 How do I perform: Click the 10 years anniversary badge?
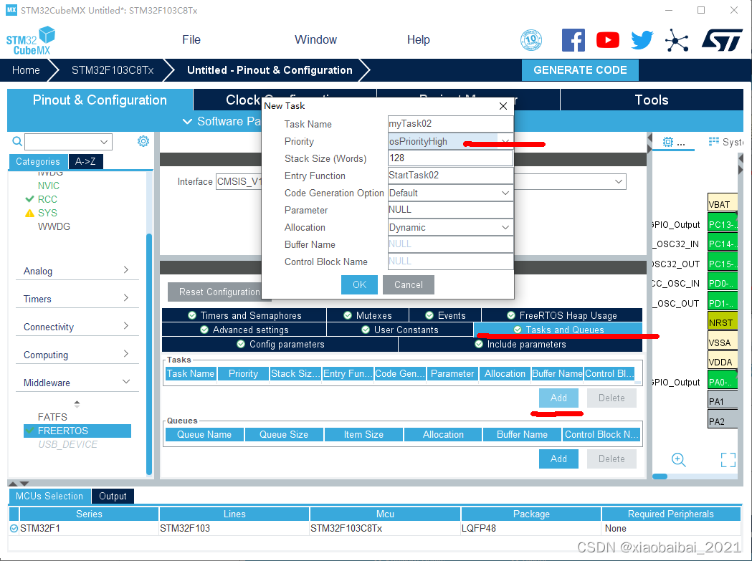531,40
